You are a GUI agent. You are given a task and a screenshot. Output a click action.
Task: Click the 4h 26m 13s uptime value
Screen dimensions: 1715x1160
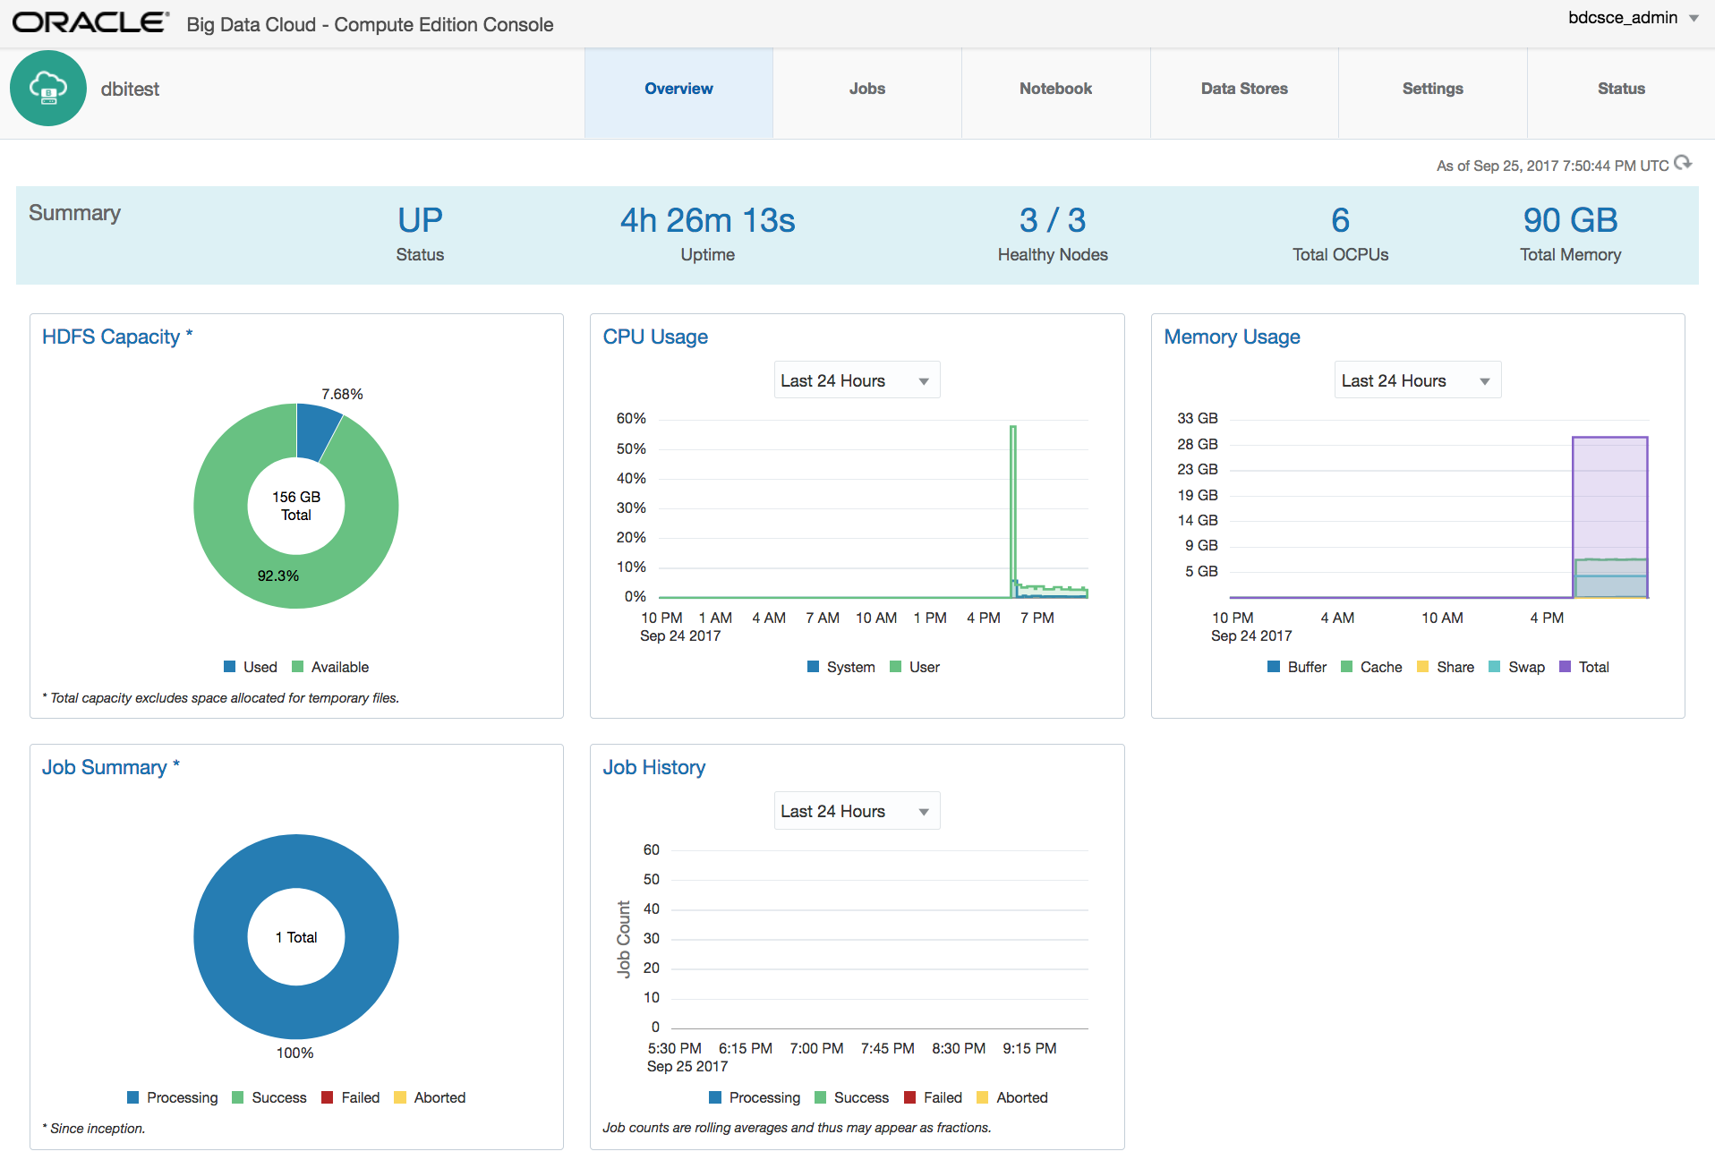click(707, 220)
